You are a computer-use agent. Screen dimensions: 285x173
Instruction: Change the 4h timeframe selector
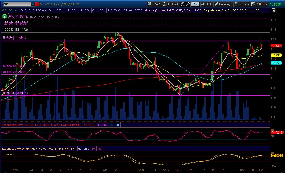coord(195,4)
